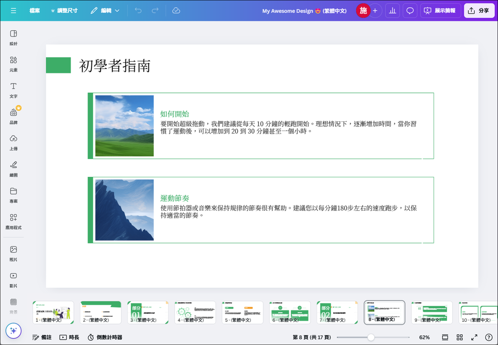Viewport: 498px width, 345px height.
Task: Go to page 1 thumbnail
Action: [x=53, y=312]
